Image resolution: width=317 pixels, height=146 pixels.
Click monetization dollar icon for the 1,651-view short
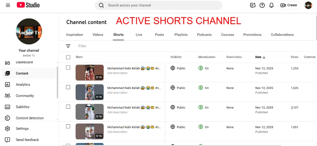pyautogui.click(x=201, y=127)
